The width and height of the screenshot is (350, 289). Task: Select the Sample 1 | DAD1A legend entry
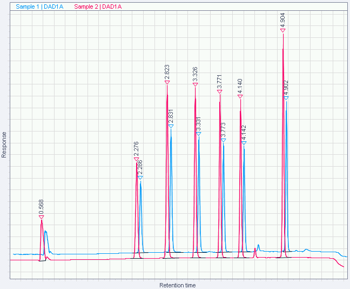point(39,6)
